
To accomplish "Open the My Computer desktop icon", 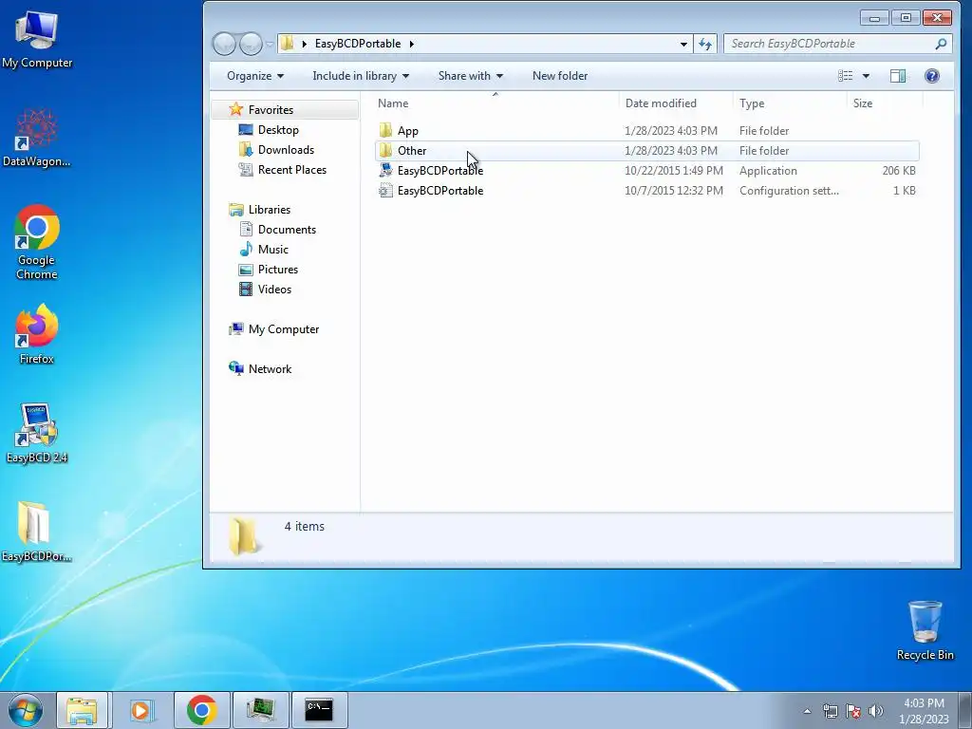I will (37, 38).
